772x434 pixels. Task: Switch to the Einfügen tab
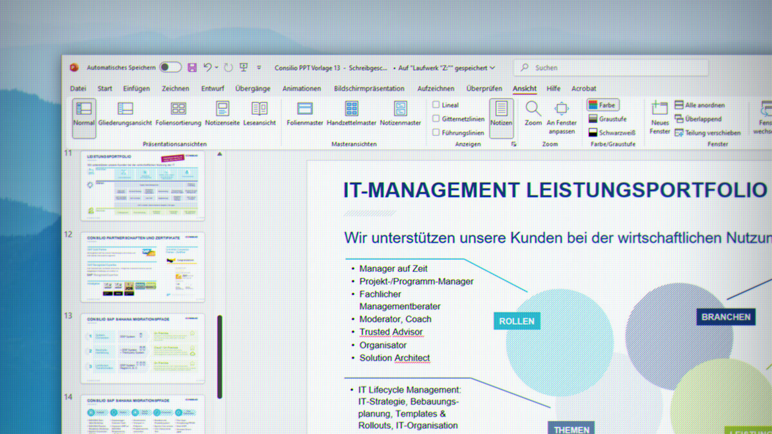pyautogui.click(x=137, y=89)
